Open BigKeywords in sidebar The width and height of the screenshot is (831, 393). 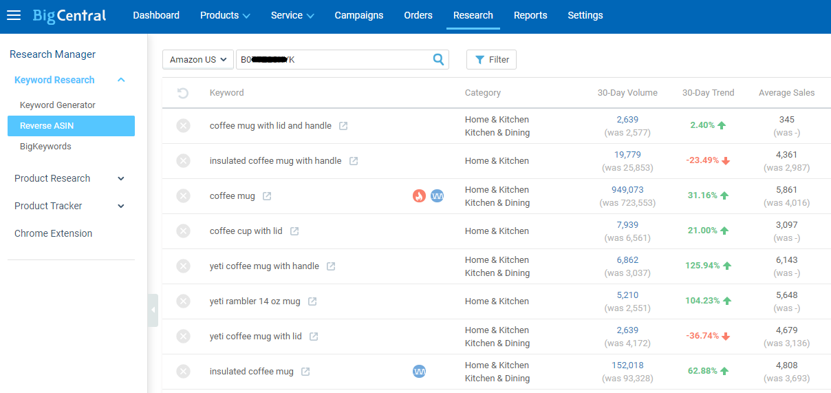click(45, 147)
